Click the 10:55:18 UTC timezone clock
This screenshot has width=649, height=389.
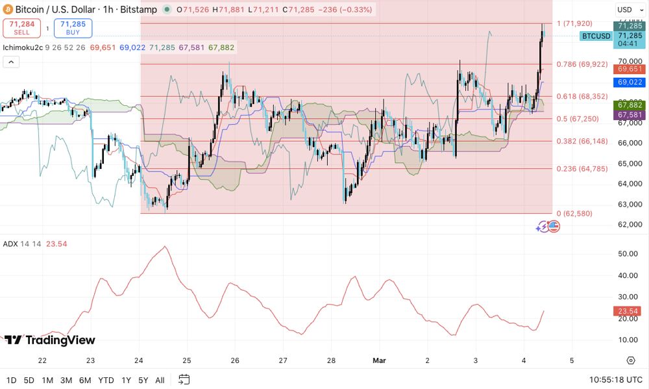pyautogui.click(x=616, y=380)
